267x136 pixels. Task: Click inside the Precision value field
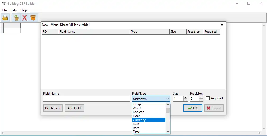coord(194,99)
